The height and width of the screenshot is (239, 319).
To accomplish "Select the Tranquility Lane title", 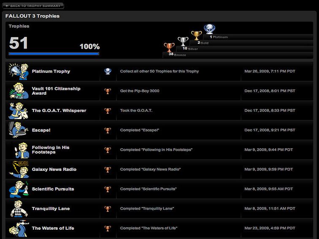I will (51, 209).
